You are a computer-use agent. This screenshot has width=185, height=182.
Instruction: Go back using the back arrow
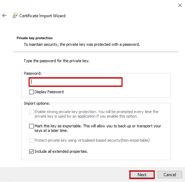click(4, 16)
